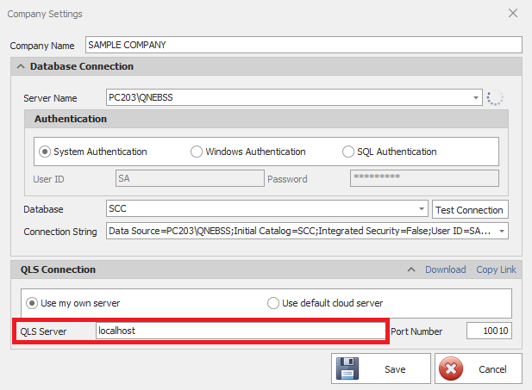
Task: Click the Password masked field
Action: [424, 178]
